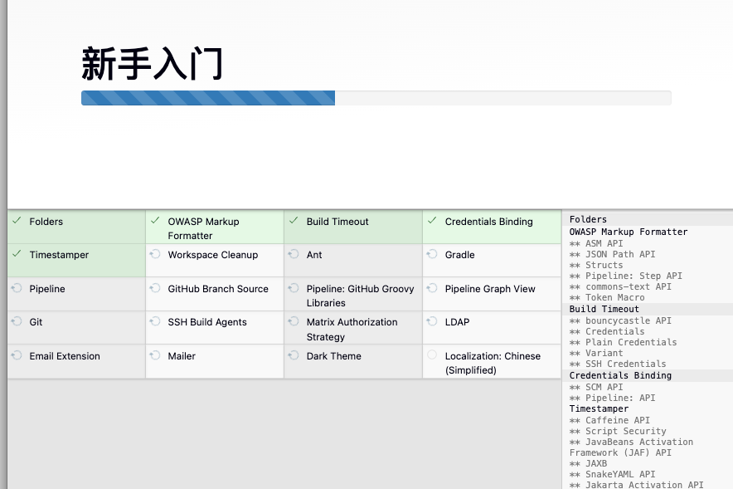Click ** Variant log entry
733x489 pixels.
[596, 353]
